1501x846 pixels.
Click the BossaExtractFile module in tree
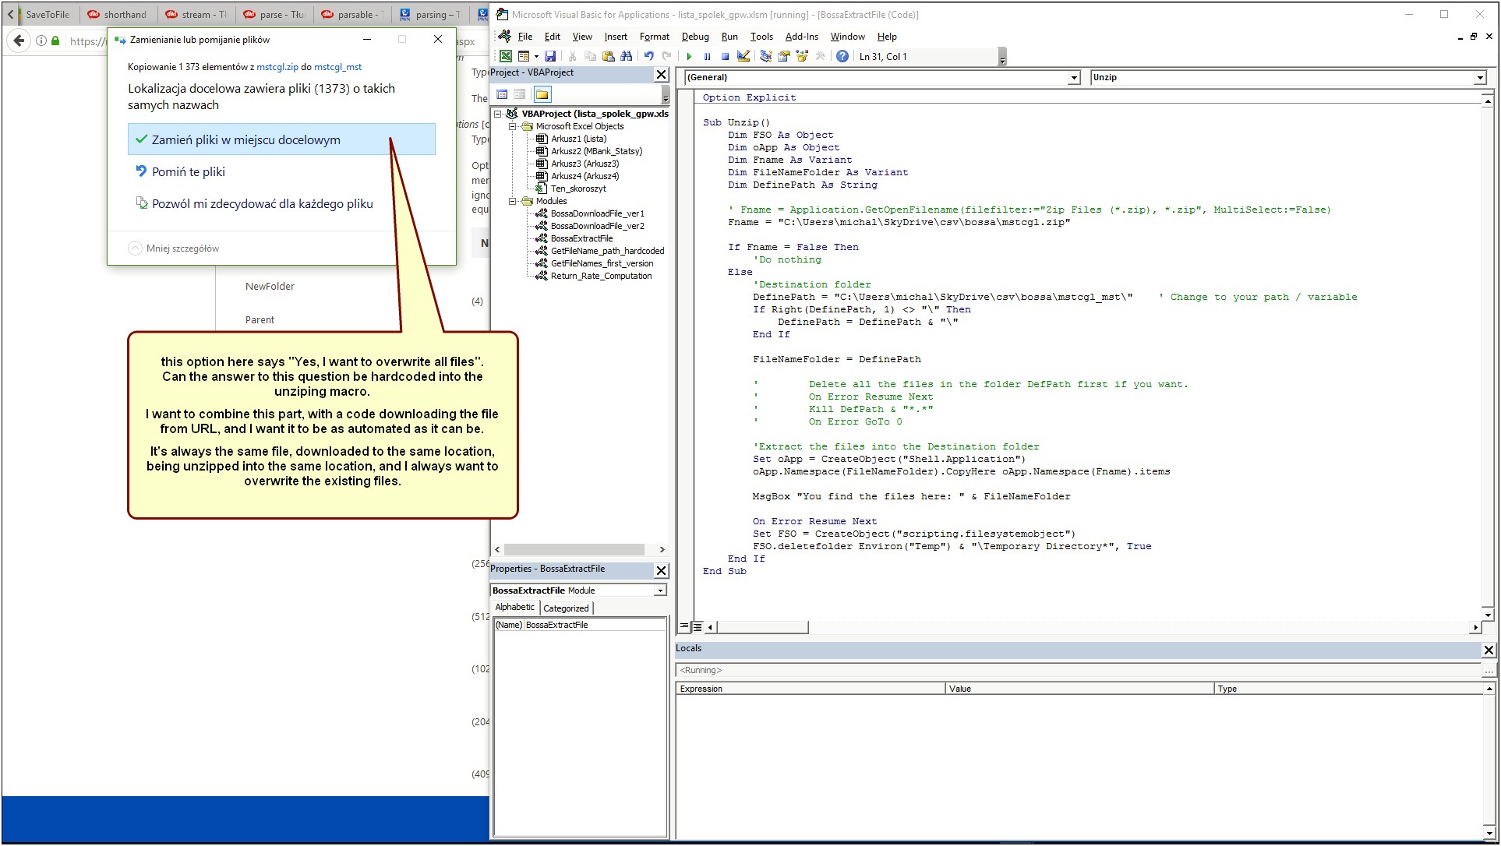581,238
